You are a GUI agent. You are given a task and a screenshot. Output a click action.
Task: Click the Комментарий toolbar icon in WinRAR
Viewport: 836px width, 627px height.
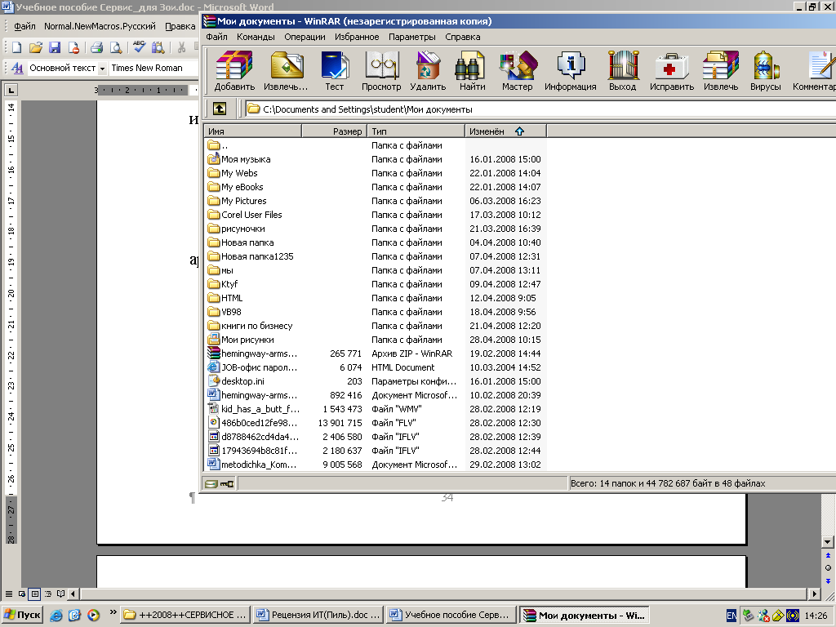(814, 71)
